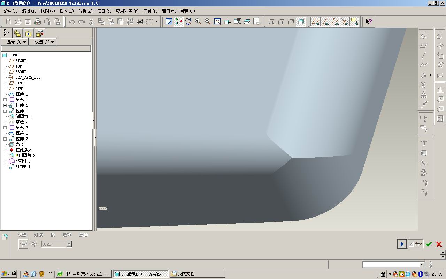Screen dimensions: 446x279
Task: Click the Save diskette icon
Action: point(28,22)
